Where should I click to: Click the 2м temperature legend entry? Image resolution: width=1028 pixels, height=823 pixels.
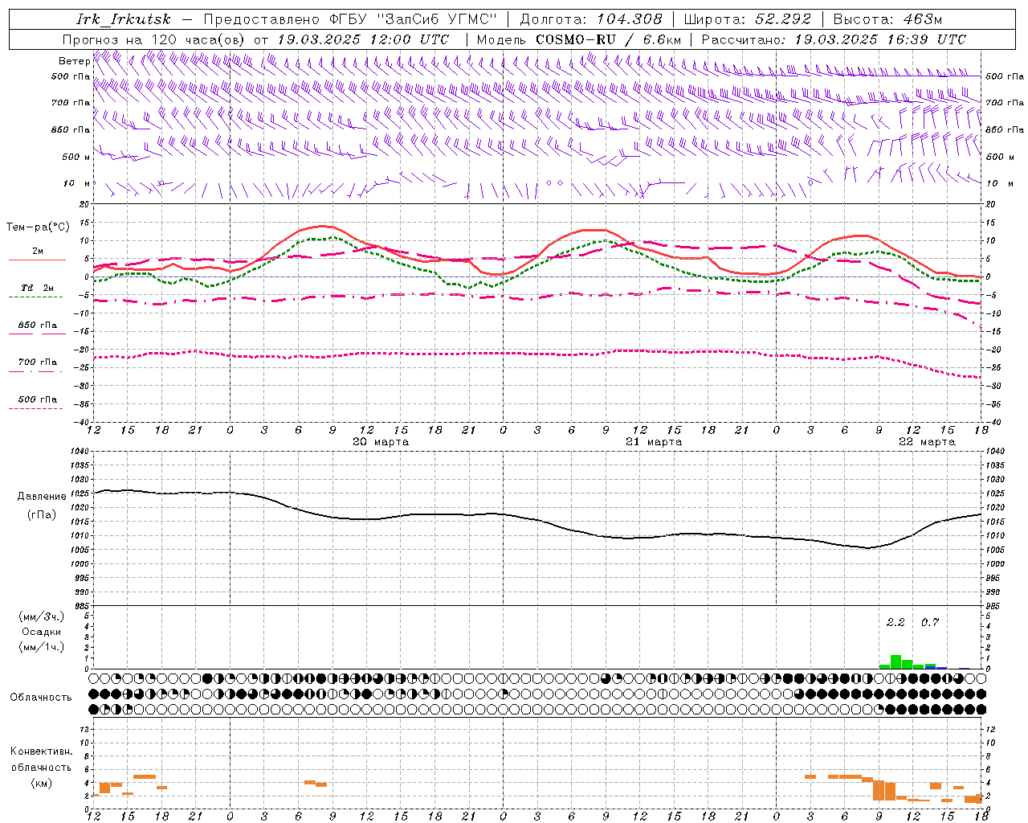click(38, 251)
